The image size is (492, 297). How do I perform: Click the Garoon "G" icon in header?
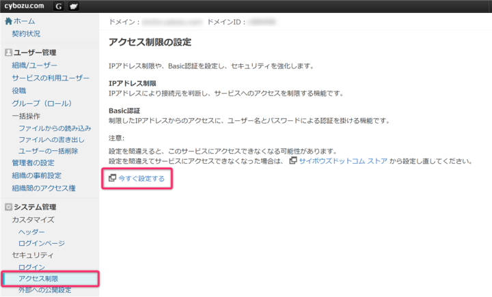click(x=58, y=6)
